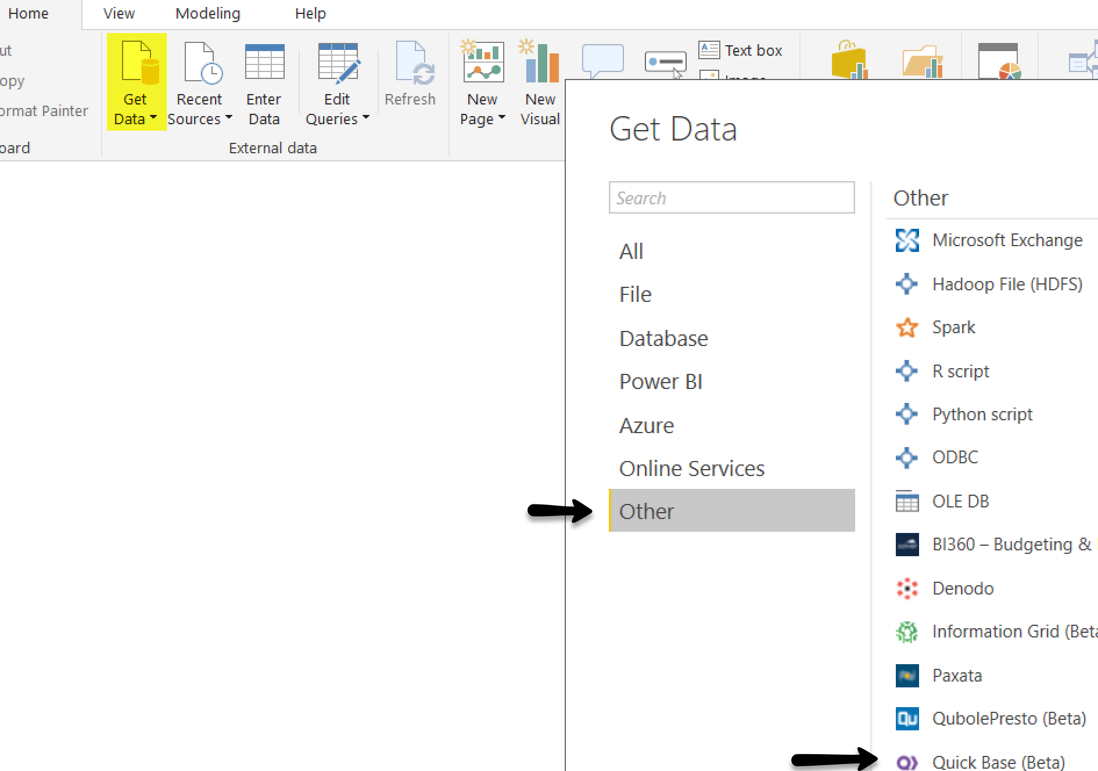Click the QubolePresto Qu icon
The height and width of the screenshot is (771, 1098).
[907, 719]
